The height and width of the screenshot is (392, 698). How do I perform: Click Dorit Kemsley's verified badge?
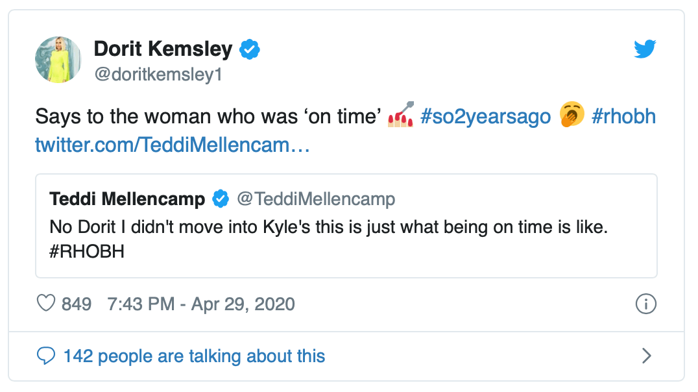[250, 49]
